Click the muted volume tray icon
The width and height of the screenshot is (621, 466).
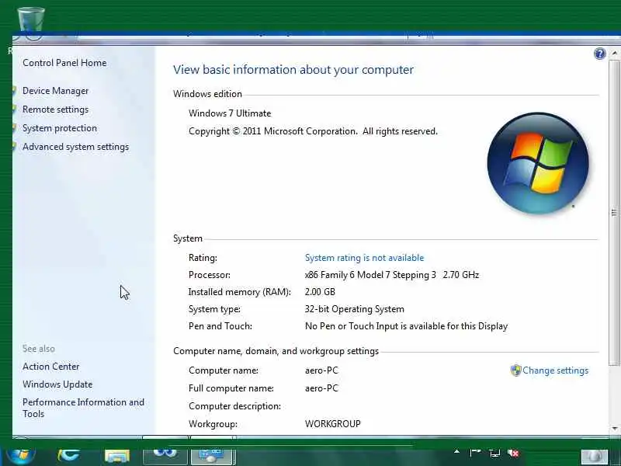coord(513,453)
